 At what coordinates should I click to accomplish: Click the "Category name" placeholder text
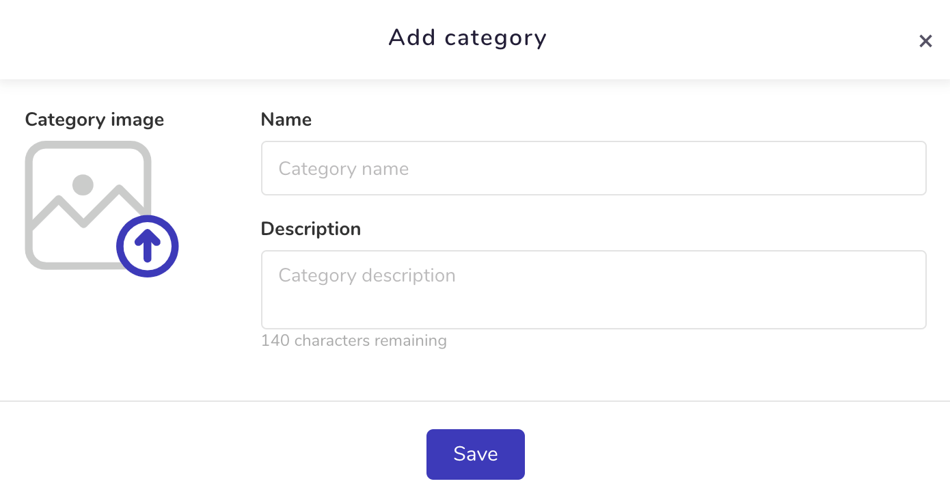344,169
